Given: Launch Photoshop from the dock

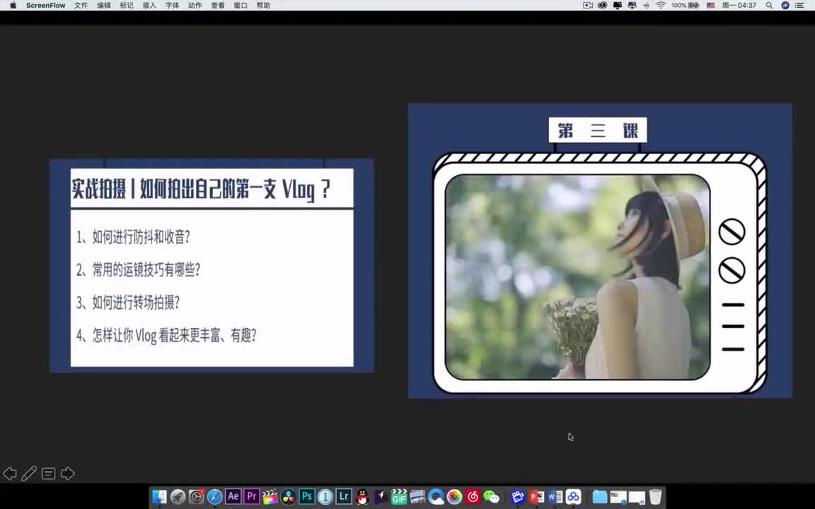Looking at the screenshot, I should 306,496.
